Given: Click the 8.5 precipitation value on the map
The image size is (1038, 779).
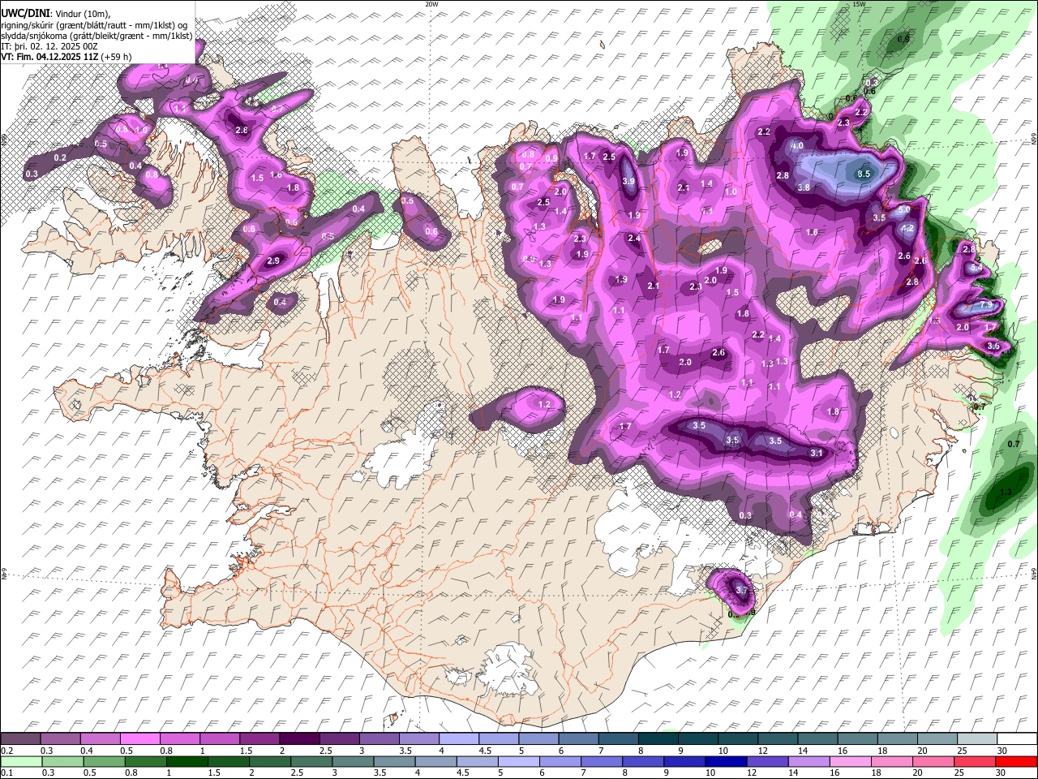Looking at the screenshot, I should pos(864,174).
